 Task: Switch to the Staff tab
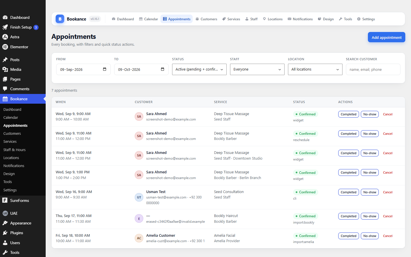pos(251,19)
